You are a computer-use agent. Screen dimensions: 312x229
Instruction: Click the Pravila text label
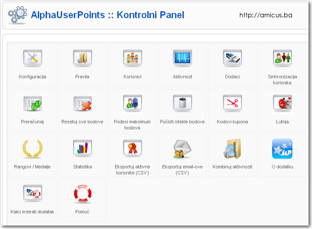tap(82, 77)
